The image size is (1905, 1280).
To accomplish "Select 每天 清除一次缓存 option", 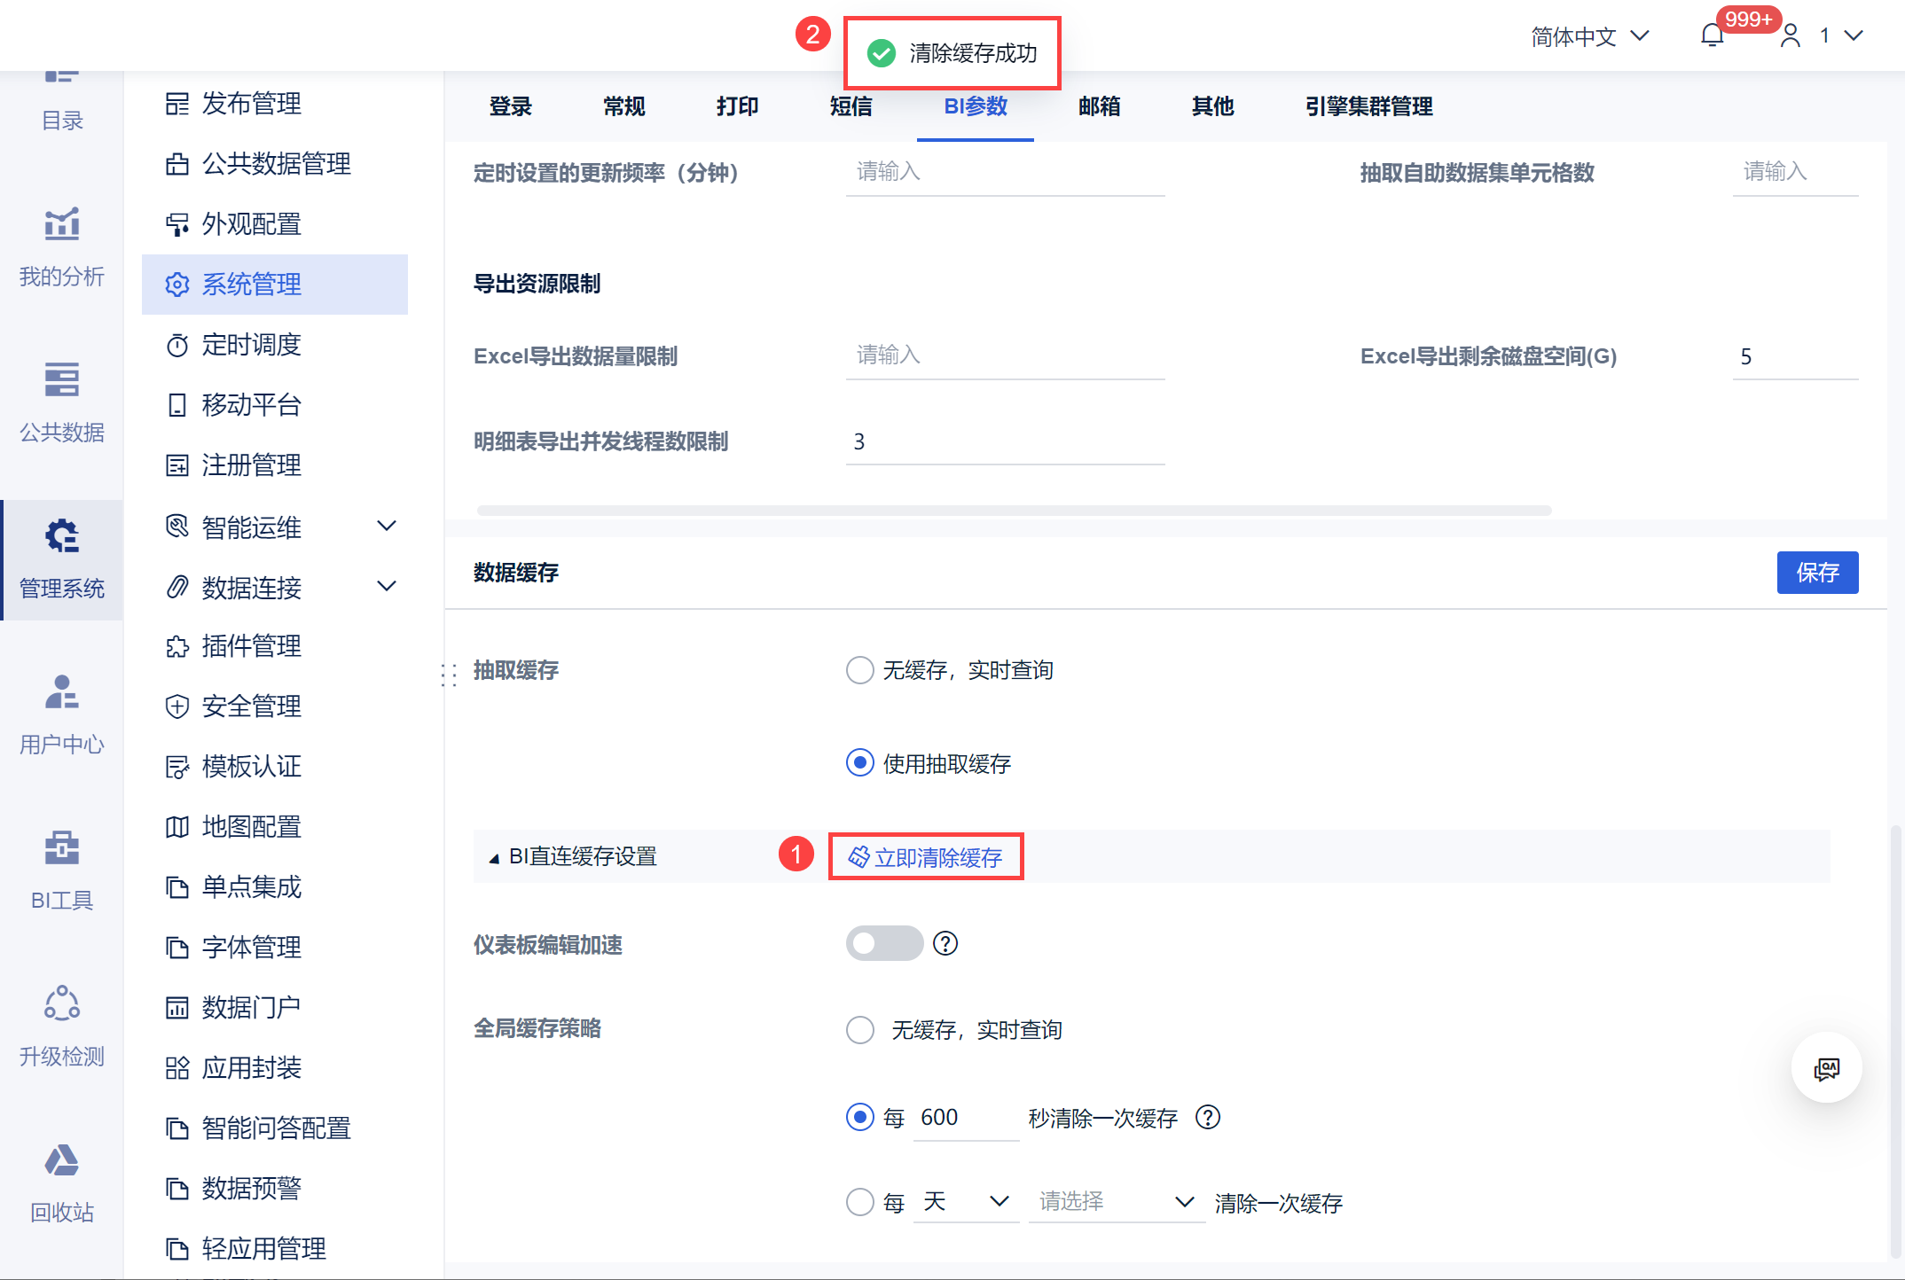I will (858, 1202).
